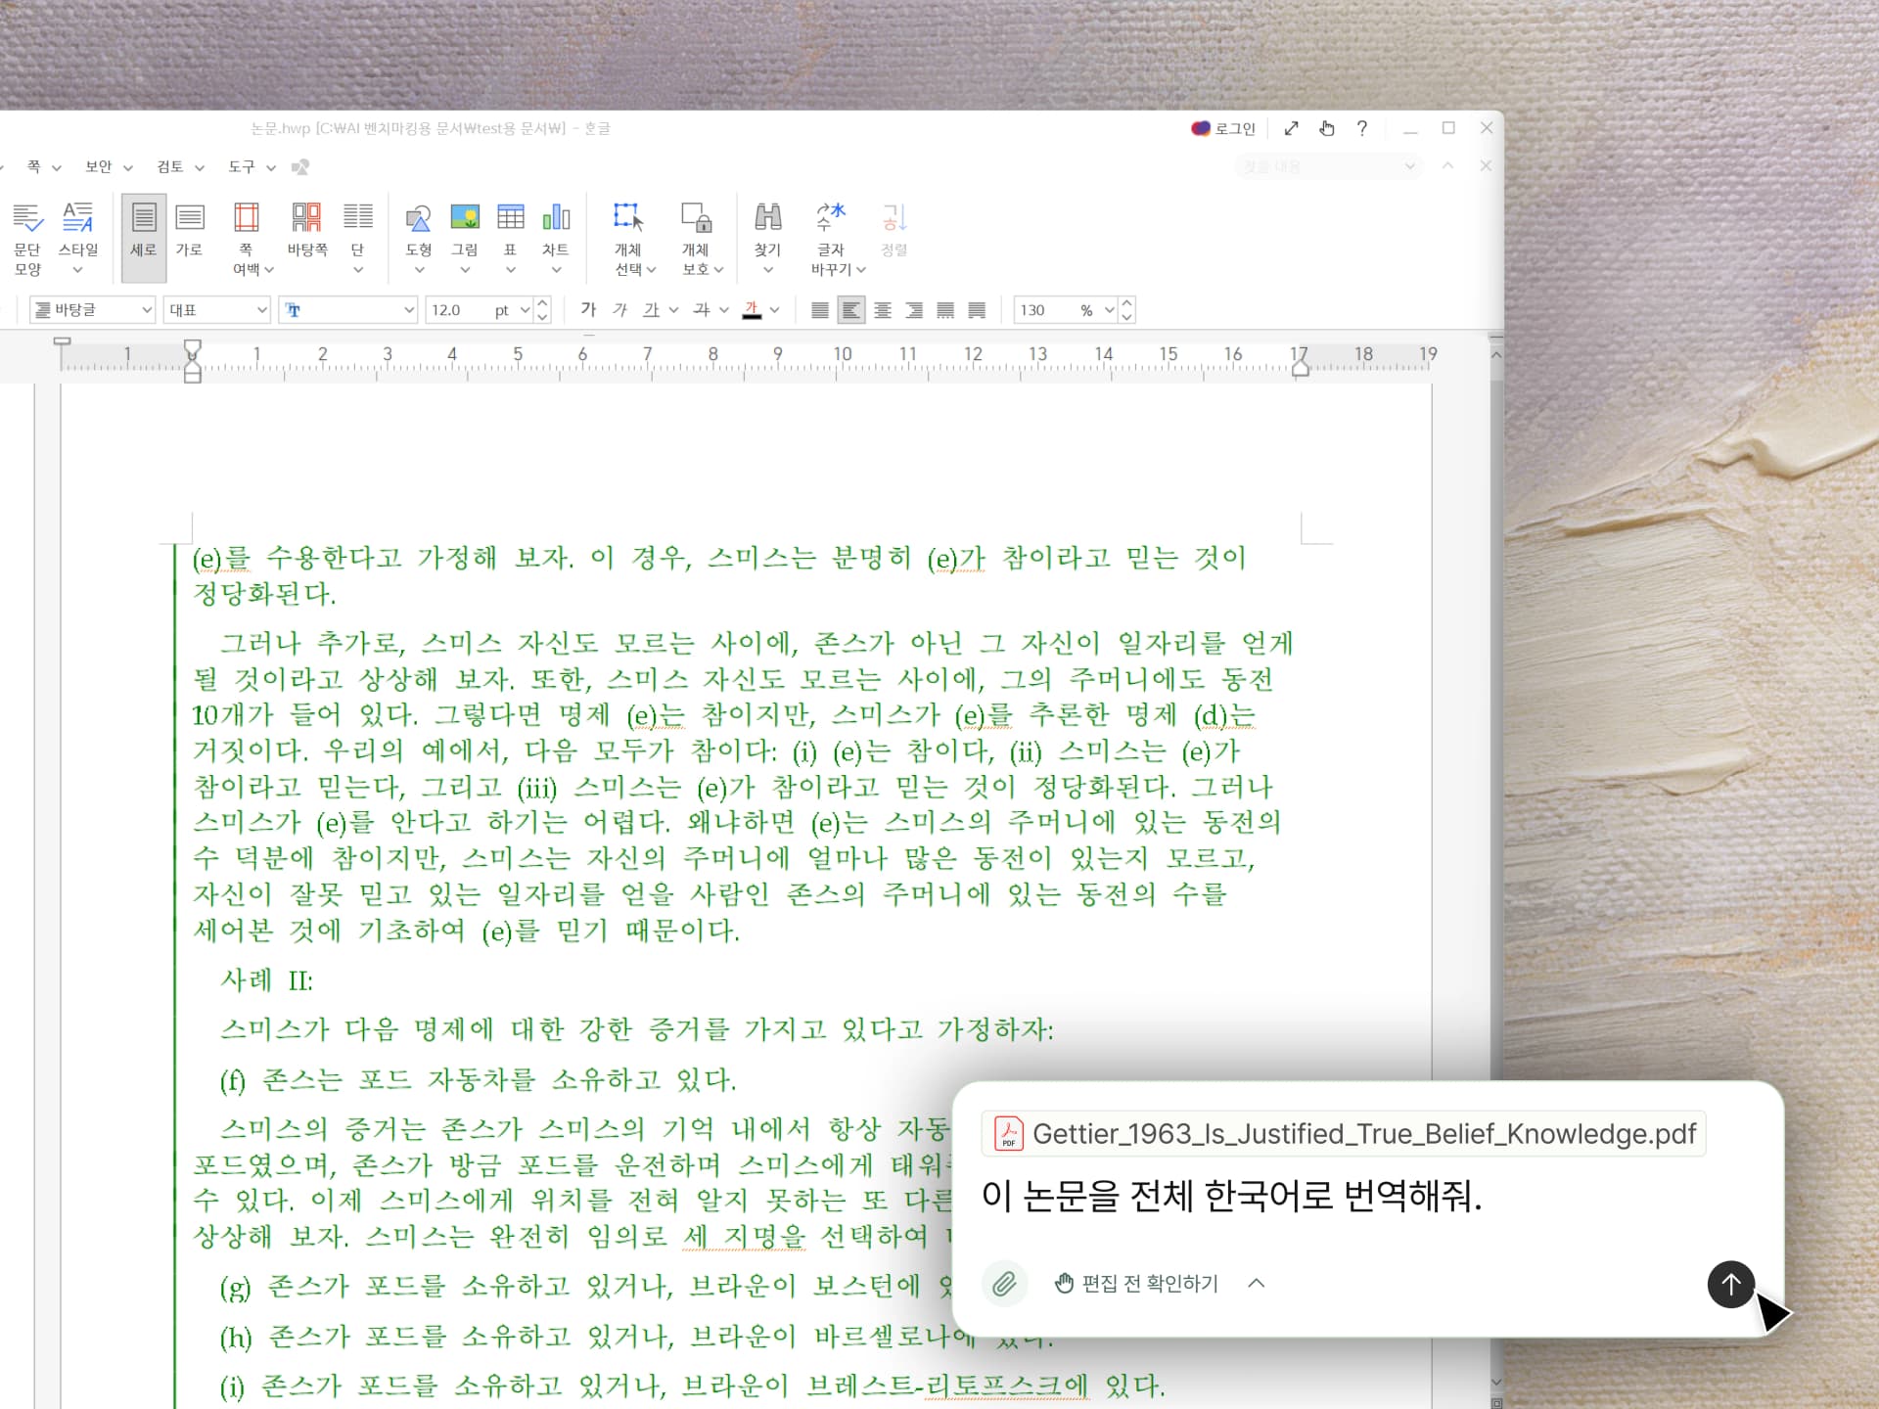Open the 그림 picture insert tool
Viewport: 1879px width, 1409px height.
(464, 229)
